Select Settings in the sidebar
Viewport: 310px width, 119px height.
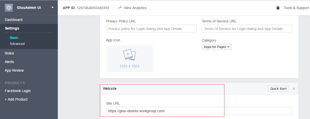coord(12,28)
